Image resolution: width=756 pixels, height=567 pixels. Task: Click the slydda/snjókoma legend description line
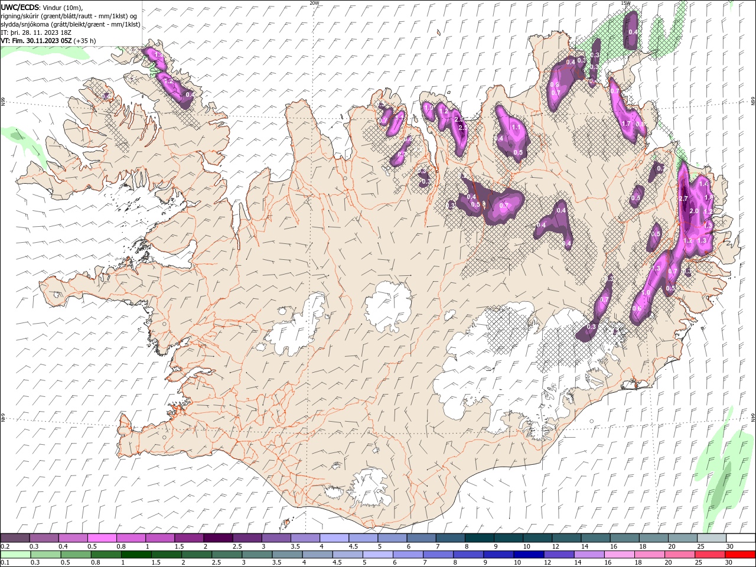tap(70, 24)
